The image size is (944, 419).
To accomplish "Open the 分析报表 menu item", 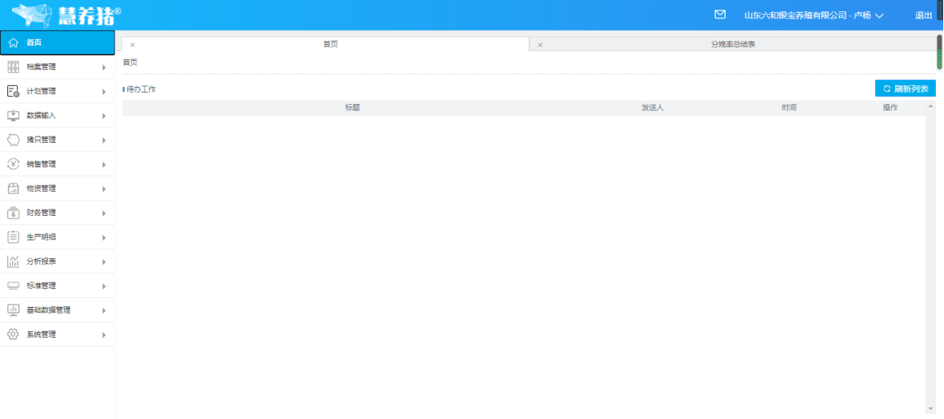I will (57, 261).
